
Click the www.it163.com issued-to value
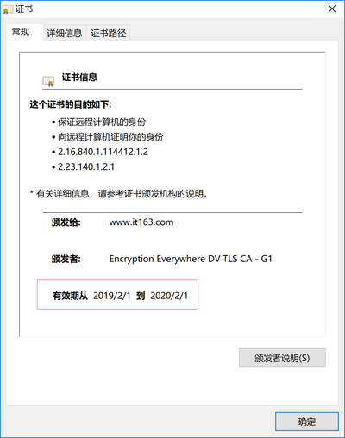141,222
